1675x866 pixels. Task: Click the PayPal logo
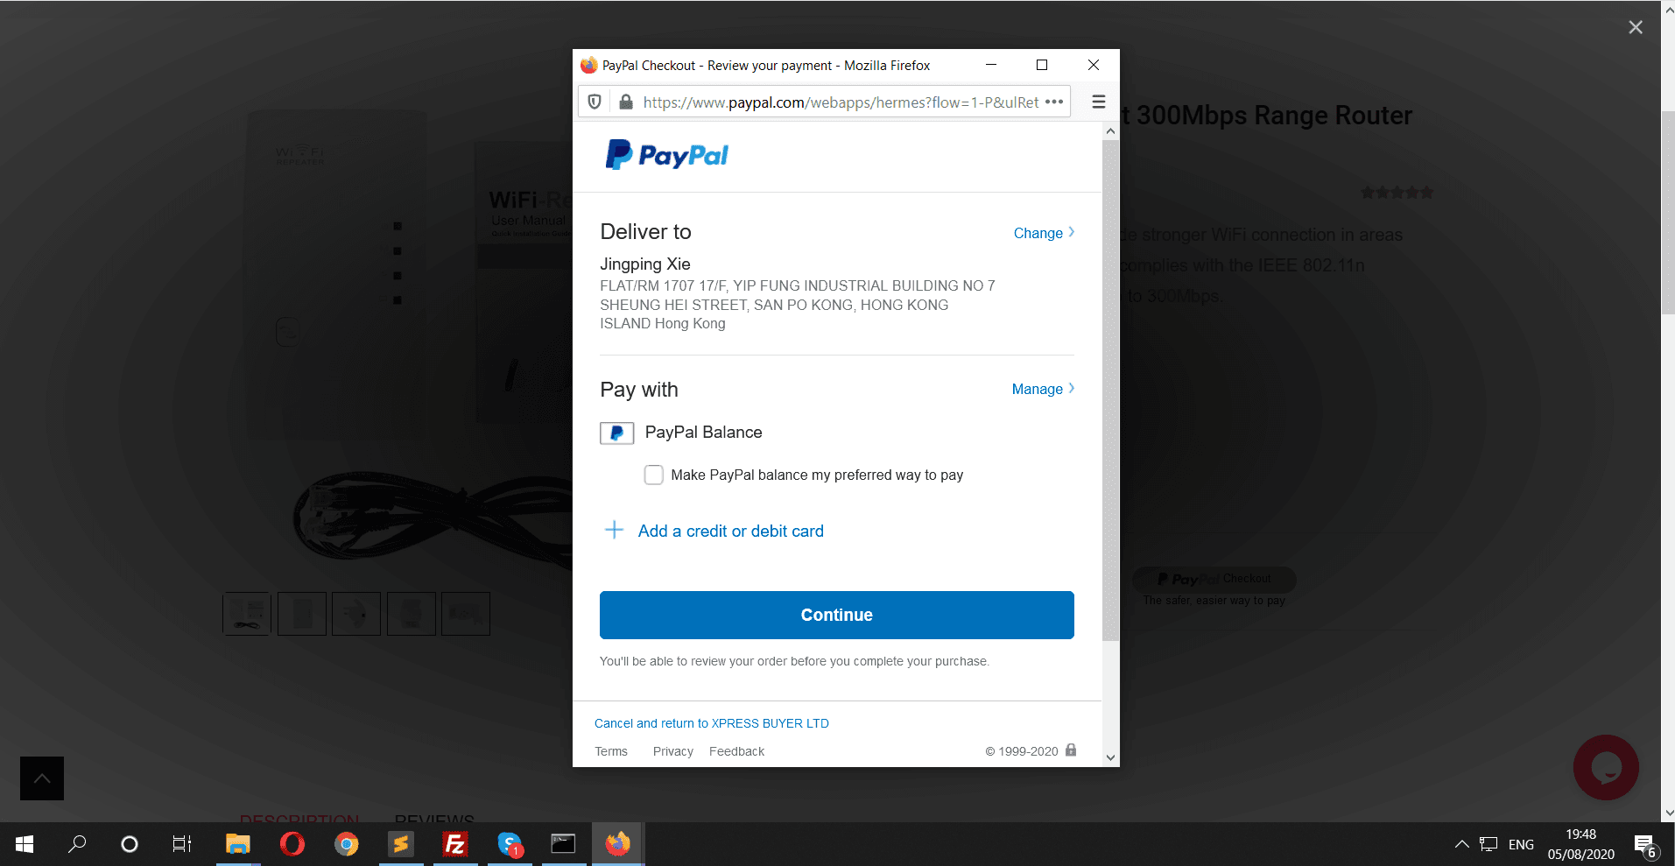(x=667, y=155)
